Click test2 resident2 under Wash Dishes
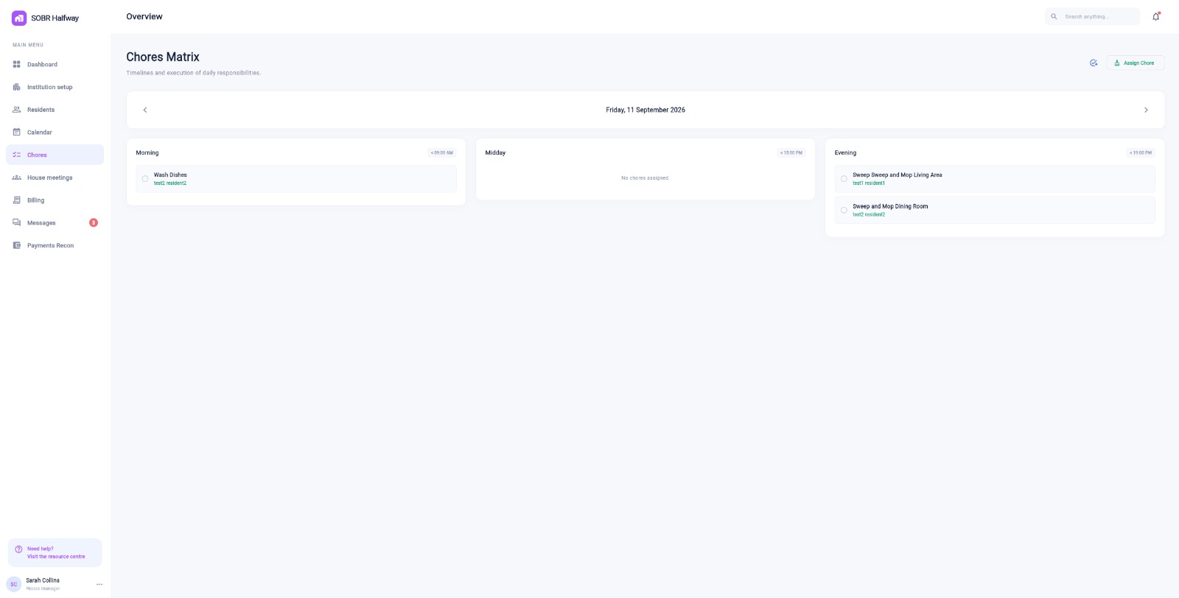 (170, 183)
